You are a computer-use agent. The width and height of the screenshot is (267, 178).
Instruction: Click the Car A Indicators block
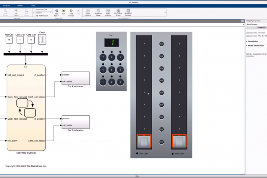(76, 78)
